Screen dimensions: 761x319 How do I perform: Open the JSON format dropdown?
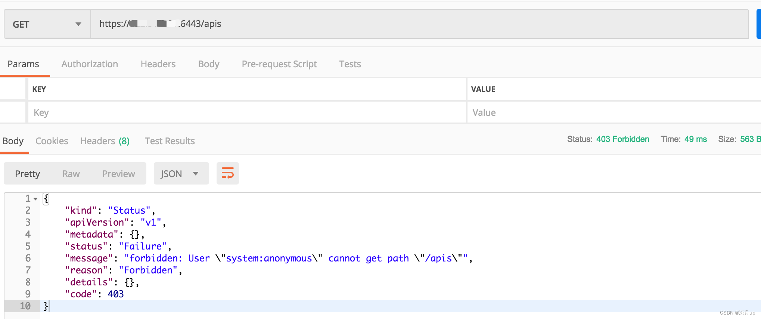[181, 174]
